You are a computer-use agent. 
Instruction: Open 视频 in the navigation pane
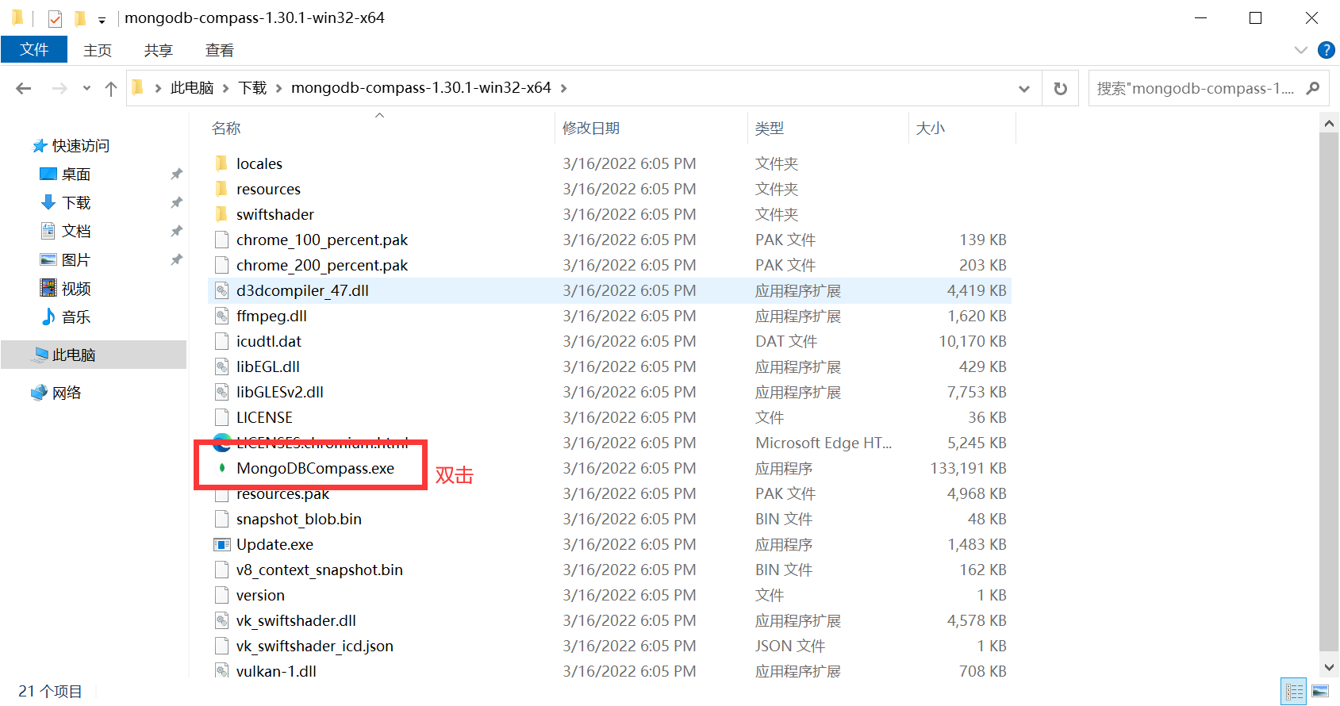coord(76,289)
